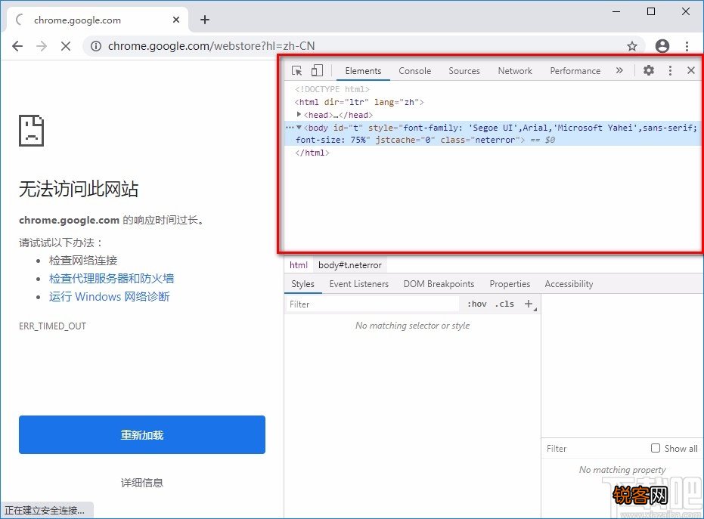Close the DevTools panel
This screenshot has height=519, width=704.
(x=691, y=70)
